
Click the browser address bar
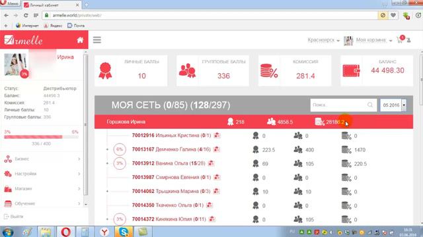(210, 15)
